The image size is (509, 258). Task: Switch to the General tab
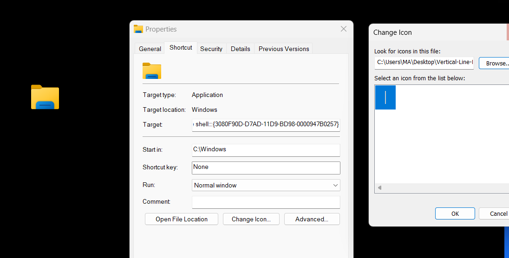point(150,49)
